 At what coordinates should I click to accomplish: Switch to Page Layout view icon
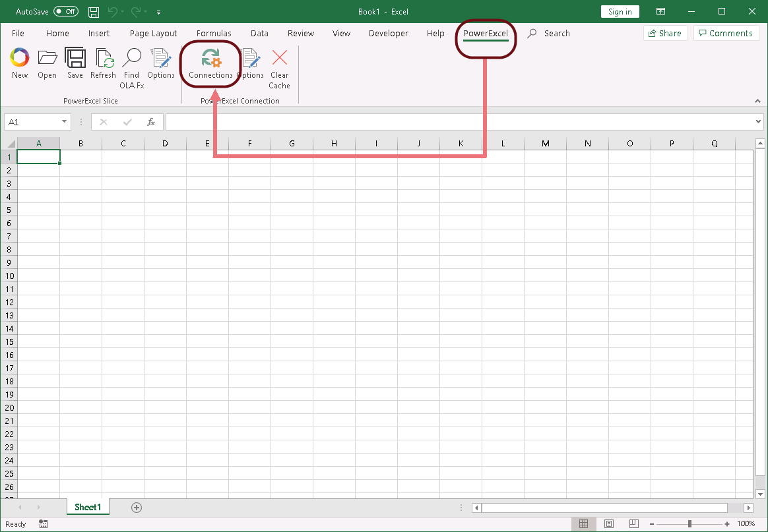pos(609,523)
